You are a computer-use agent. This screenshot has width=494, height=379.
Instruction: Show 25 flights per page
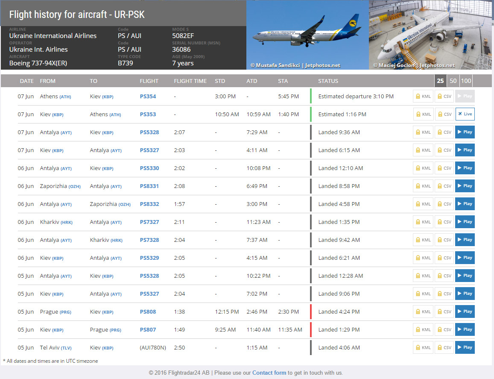441,81
